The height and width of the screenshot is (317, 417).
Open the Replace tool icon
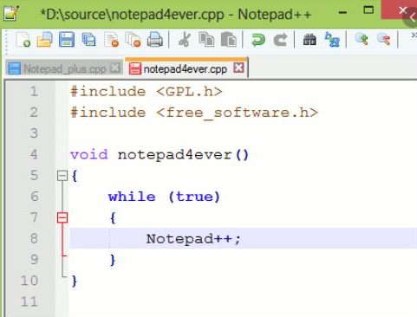[332, 40]
